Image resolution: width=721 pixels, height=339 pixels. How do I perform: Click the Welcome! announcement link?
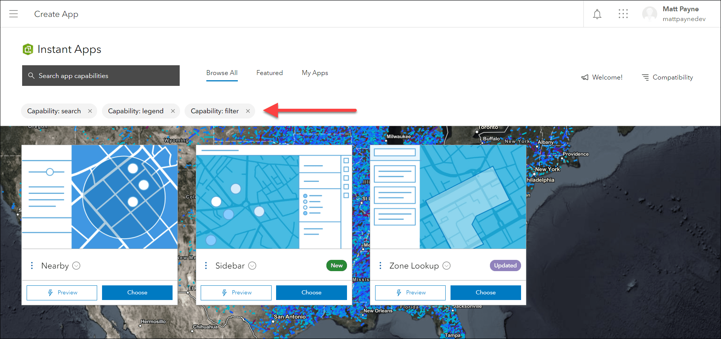602,77
